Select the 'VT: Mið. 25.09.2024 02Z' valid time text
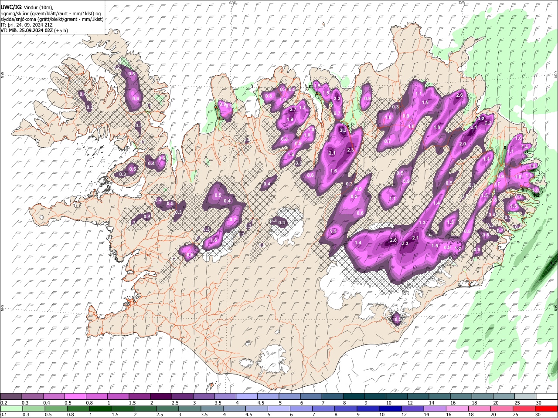Viewport: 558px width, 418px height. click(27, 30)
